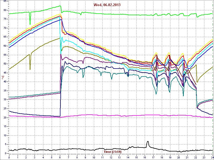Viewport: 214px width, 160px height.
Task: Pick hour label "24" on the time axis
Action: click(x=212, y=158)
